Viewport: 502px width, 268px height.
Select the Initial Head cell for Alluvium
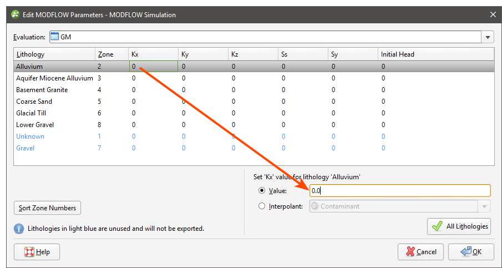(436, 67)
